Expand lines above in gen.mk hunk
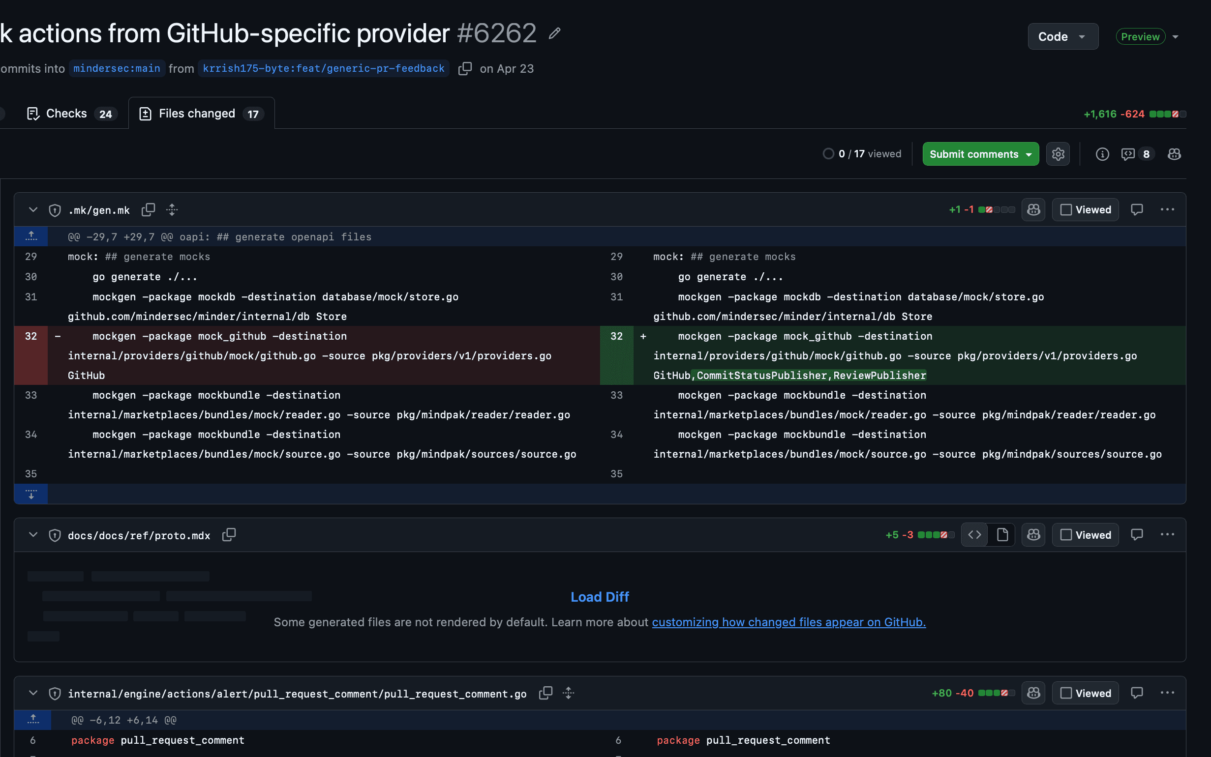Screen dimensions: 1211x757 (31, 236)
